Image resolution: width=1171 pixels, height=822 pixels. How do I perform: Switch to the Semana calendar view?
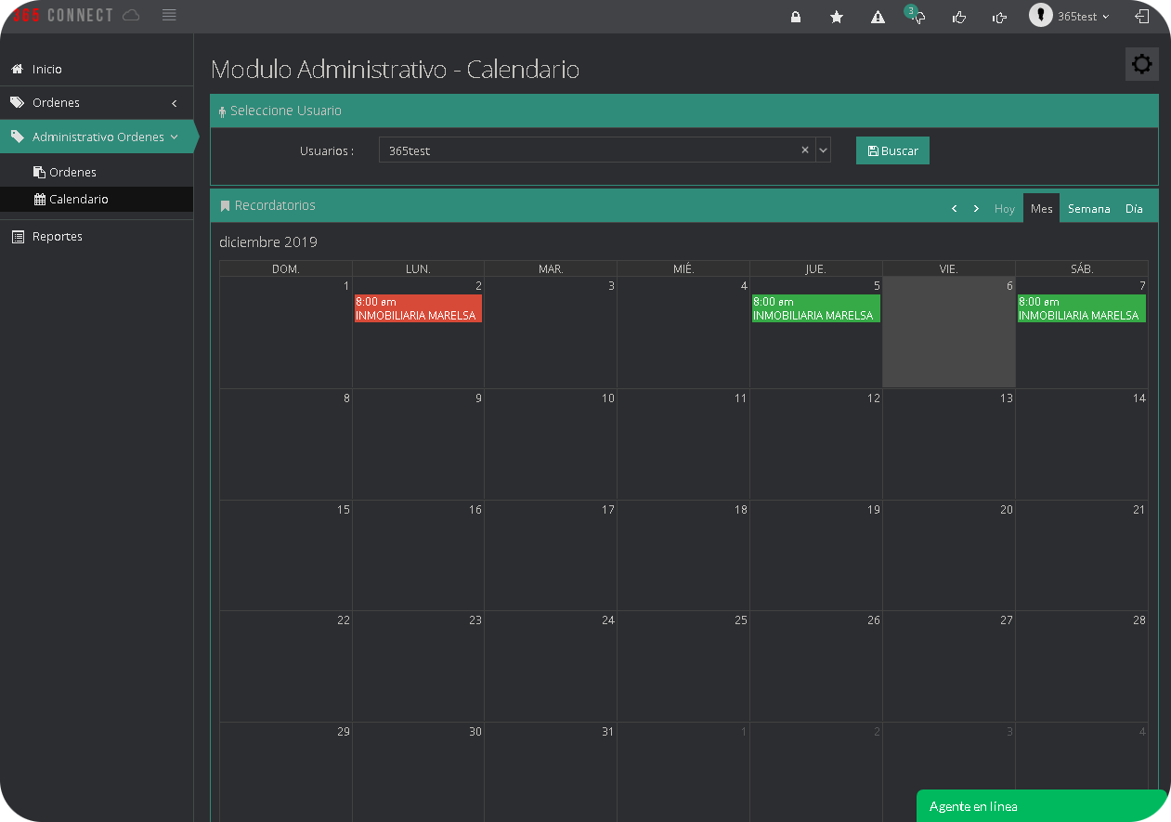(x=1088, y=209)
